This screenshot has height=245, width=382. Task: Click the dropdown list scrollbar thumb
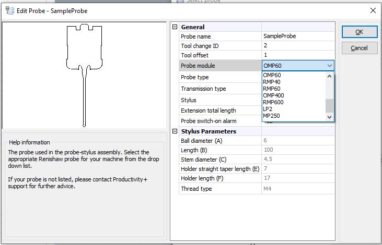(x=330, y=106)
